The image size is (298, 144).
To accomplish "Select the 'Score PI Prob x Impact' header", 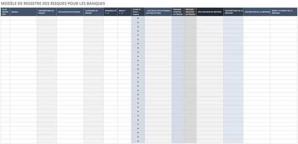I will coord(138,12).
